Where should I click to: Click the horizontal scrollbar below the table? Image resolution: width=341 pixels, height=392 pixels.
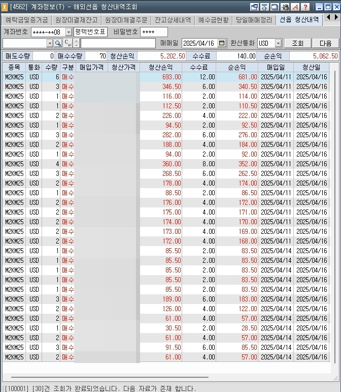click(110, 377)
